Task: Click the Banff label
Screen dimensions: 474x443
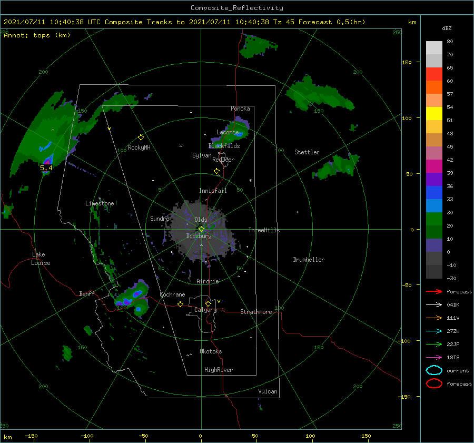Action: 87,294
